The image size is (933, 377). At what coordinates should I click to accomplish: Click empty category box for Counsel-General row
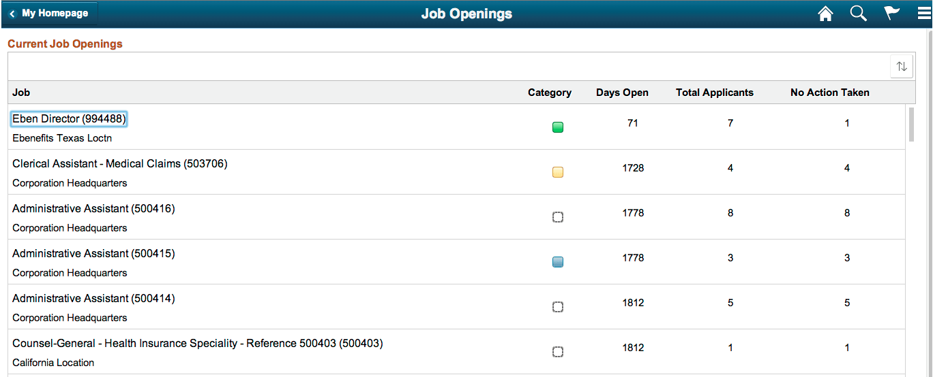558,352
